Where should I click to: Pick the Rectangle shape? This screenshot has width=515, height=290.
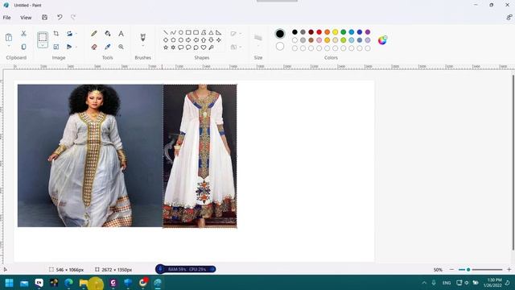[x=188, y=32]
